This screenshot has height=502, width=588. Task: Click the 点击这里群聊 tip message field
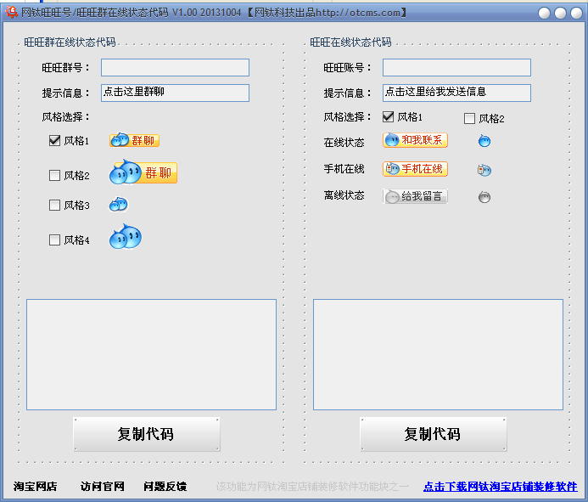point(175,93)
